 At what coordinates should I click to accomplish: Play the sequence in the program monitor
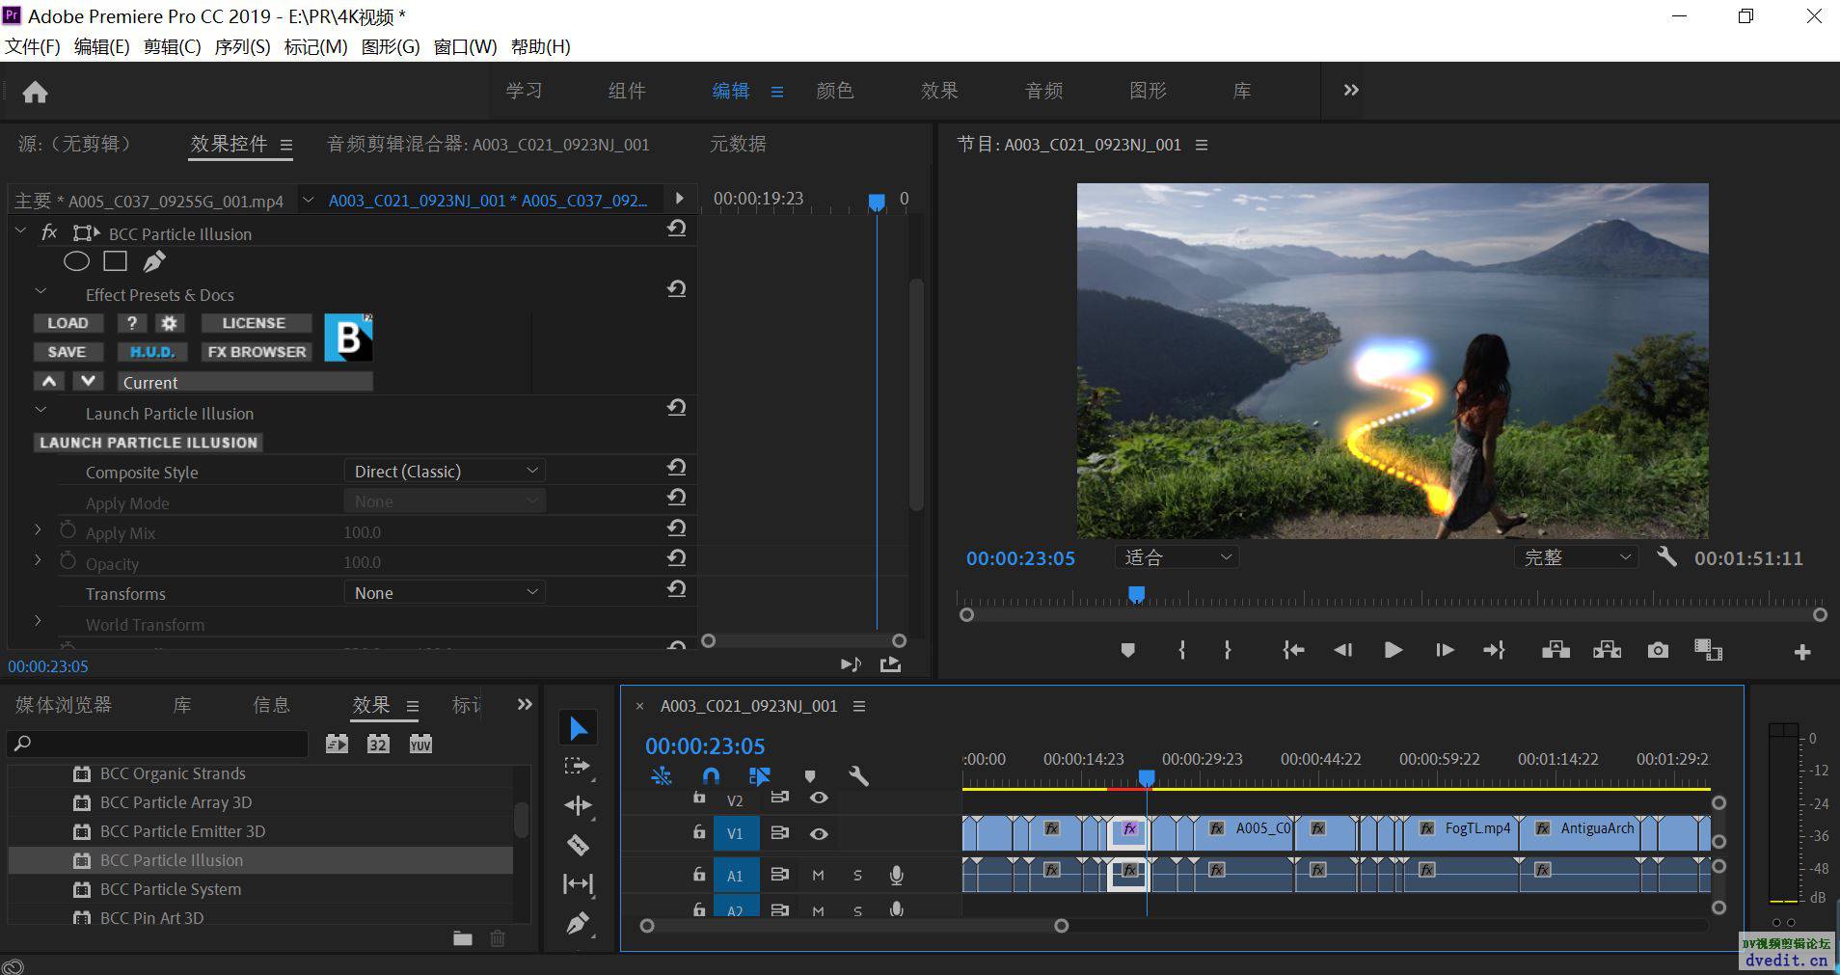1393,651
